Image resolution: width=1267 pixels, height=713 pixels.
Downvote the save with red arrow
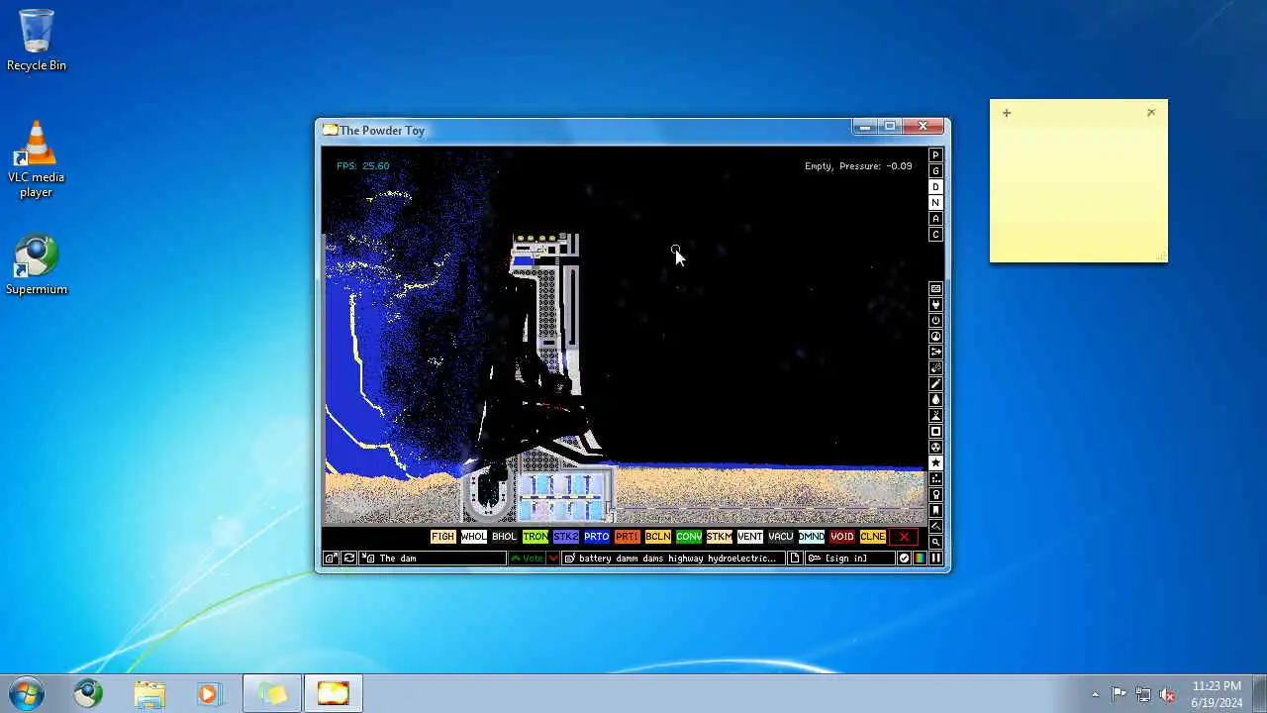(553, 559)
